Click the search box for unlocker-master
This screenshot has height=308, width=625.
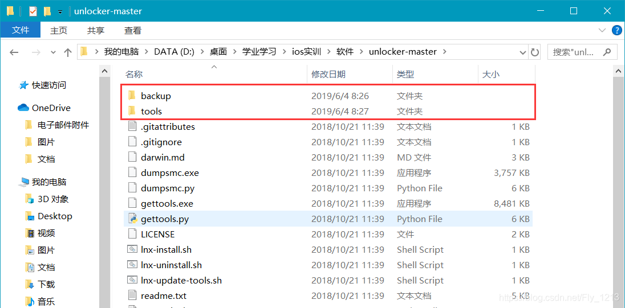(x=583, y=52)
